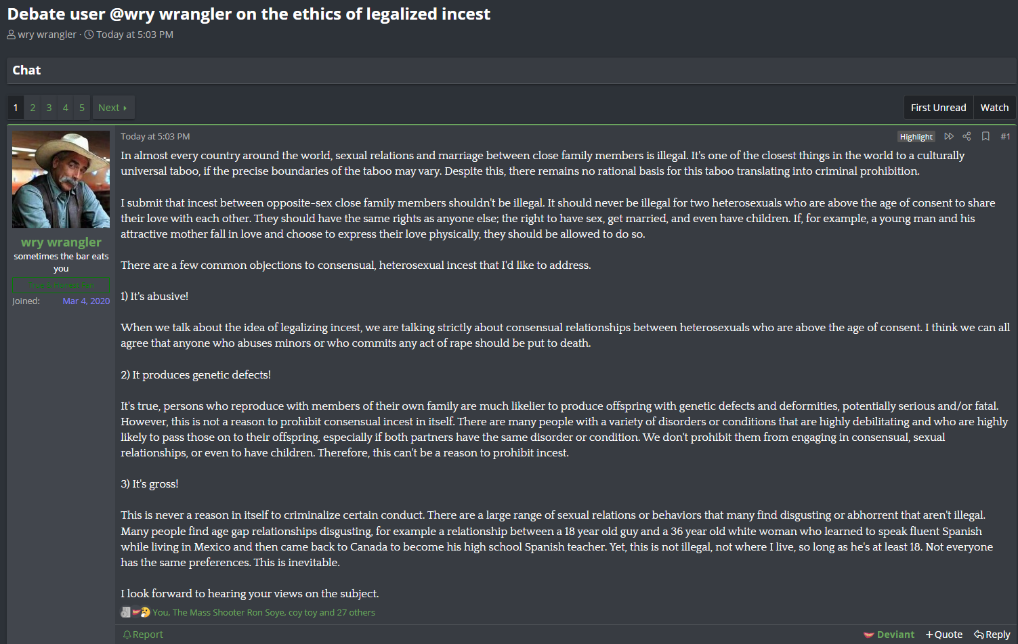Screen dimensions: 1018x644
Task: Add post to multi-quote with +Quote
Action: [944, 635]
